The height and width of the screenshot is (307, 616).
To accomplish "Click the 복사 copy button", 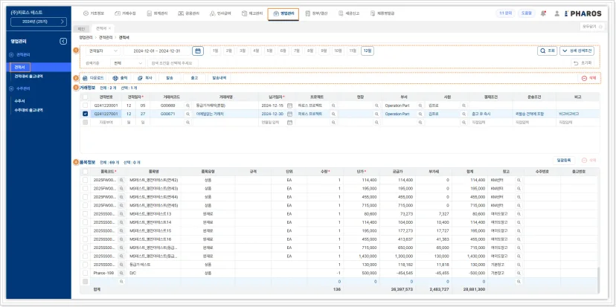I will pyautogui.click(x=144, y=78).
